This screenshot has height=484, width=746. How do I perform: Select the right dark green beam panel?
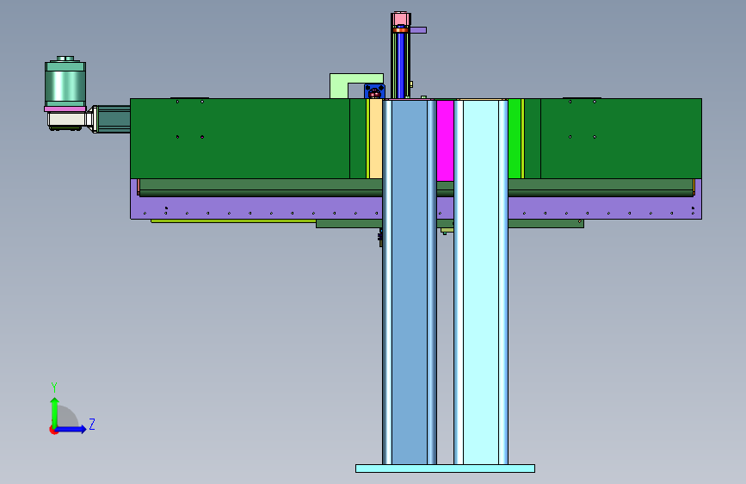(x=621, y=139)
